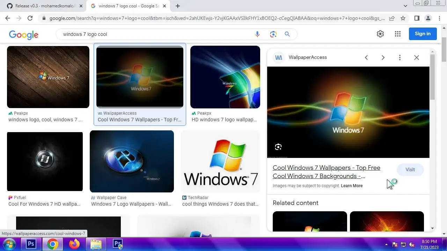Open Google quick settings gear
Viewport: 447px width, 251px height.
[x=380, y=34]
